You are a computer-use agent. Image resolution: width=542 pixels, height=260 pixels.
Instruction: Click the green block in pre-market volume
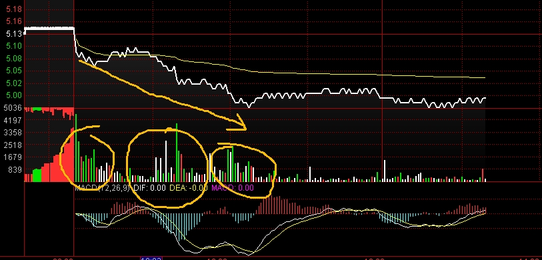pos(37,175)
